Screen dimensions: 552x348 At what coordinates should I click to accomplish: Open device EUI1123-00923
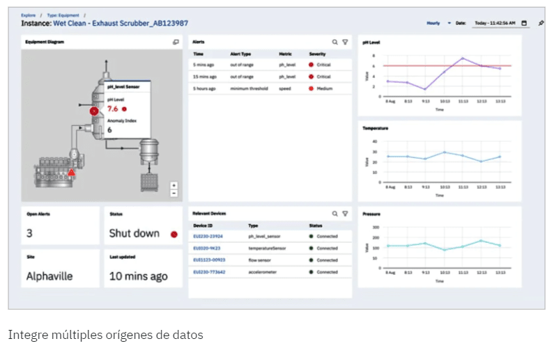tap(209, 260)
